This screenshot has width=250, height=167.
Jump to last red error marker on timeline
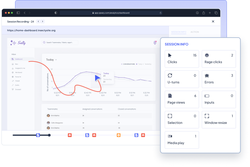(143, 135)
